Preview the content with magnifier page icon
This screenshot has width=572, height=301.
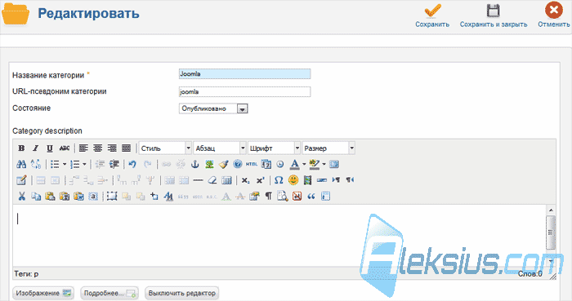point(283,197)
